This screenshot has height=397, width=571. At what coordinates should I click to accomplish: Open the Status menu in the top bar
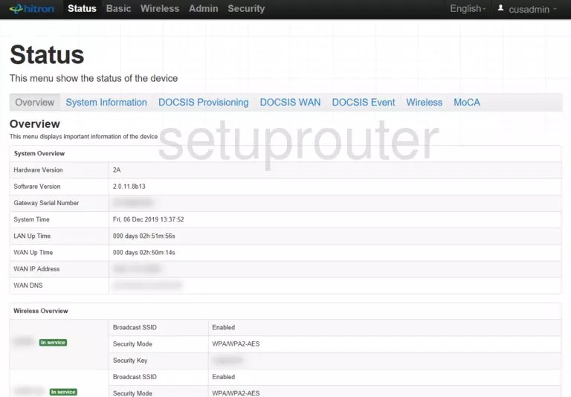82,9
